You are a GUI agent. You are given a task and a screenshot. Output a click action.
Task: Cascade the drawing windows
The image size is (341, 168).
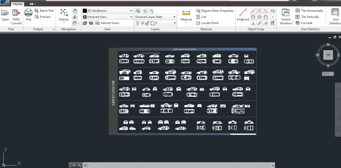tap(304, 23)
